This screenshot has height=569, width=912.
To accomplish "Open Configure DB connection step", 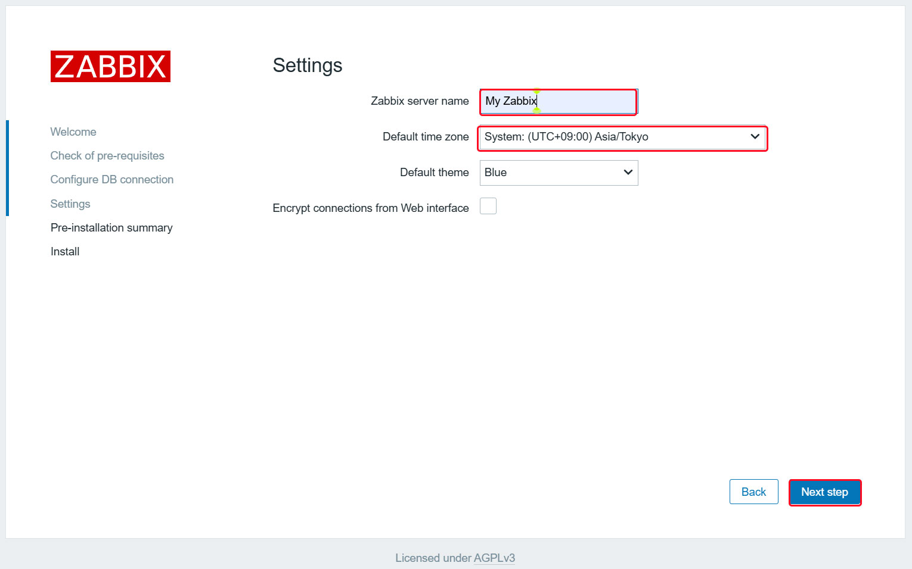I will (112, 180).
